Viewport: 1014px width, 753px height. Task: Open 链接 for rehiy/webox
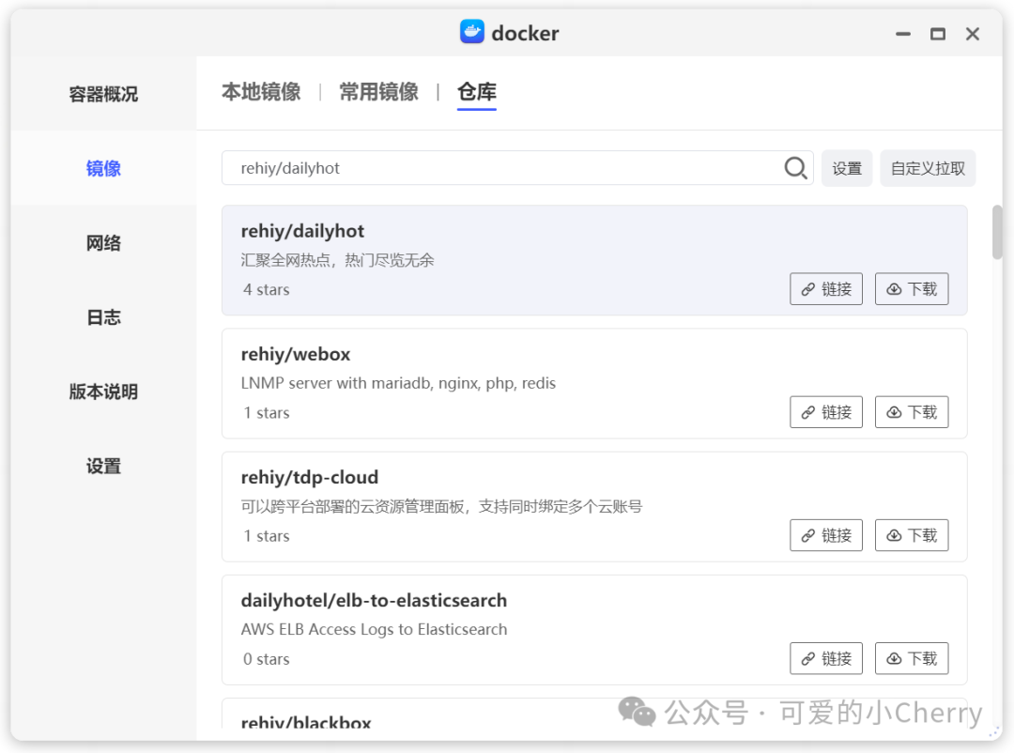tap(826, 412)
